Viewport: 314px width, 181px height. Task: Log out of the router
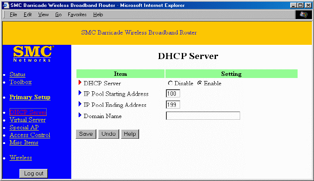click(34, 173)
